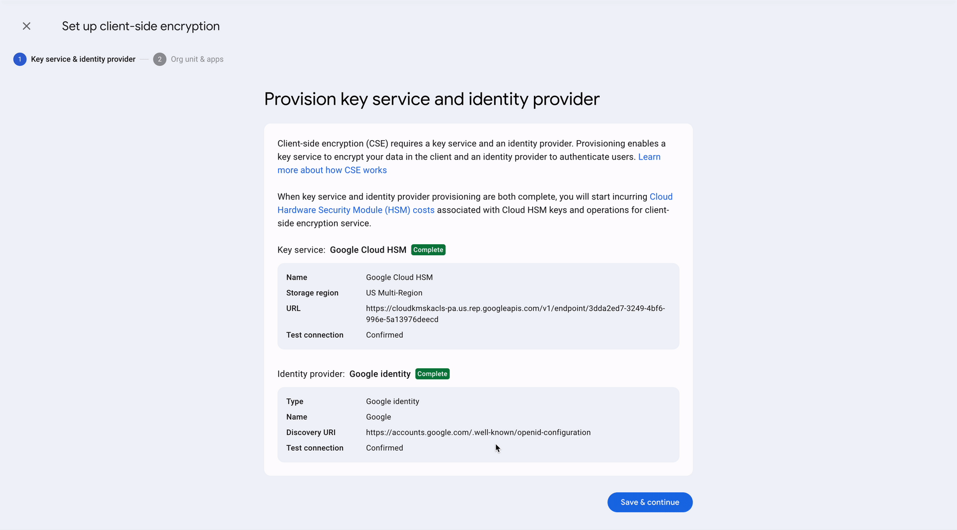Close the client-side encryption setup
The width and height of the screenshot is (957, 530).
(27, 26)
